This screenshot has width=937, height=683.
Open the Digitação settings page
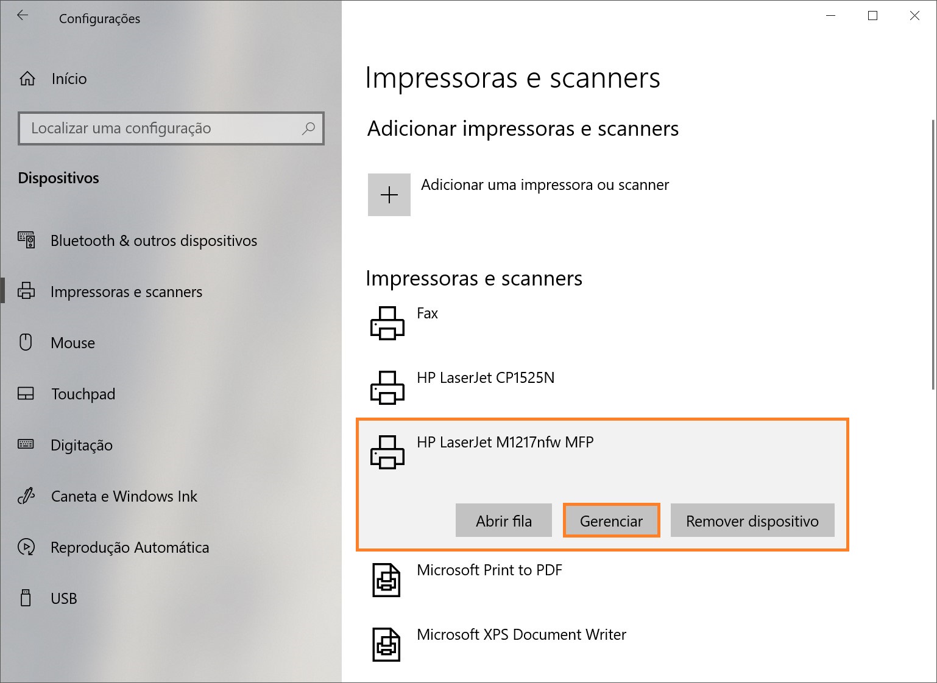[82, 445]
